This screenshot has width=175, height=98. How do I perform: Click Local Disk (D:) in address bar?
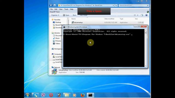(68, 5)
